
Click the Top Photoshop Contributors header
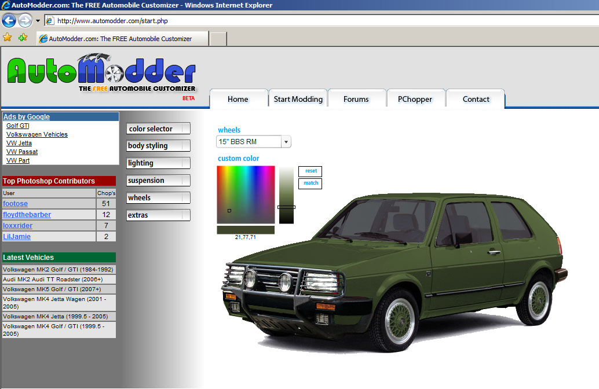(x=59, y=181)
